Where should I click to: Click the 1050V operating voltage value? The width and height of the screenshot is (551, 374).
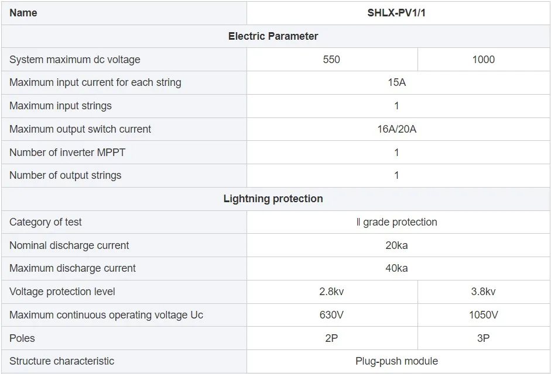pos(483,315)
